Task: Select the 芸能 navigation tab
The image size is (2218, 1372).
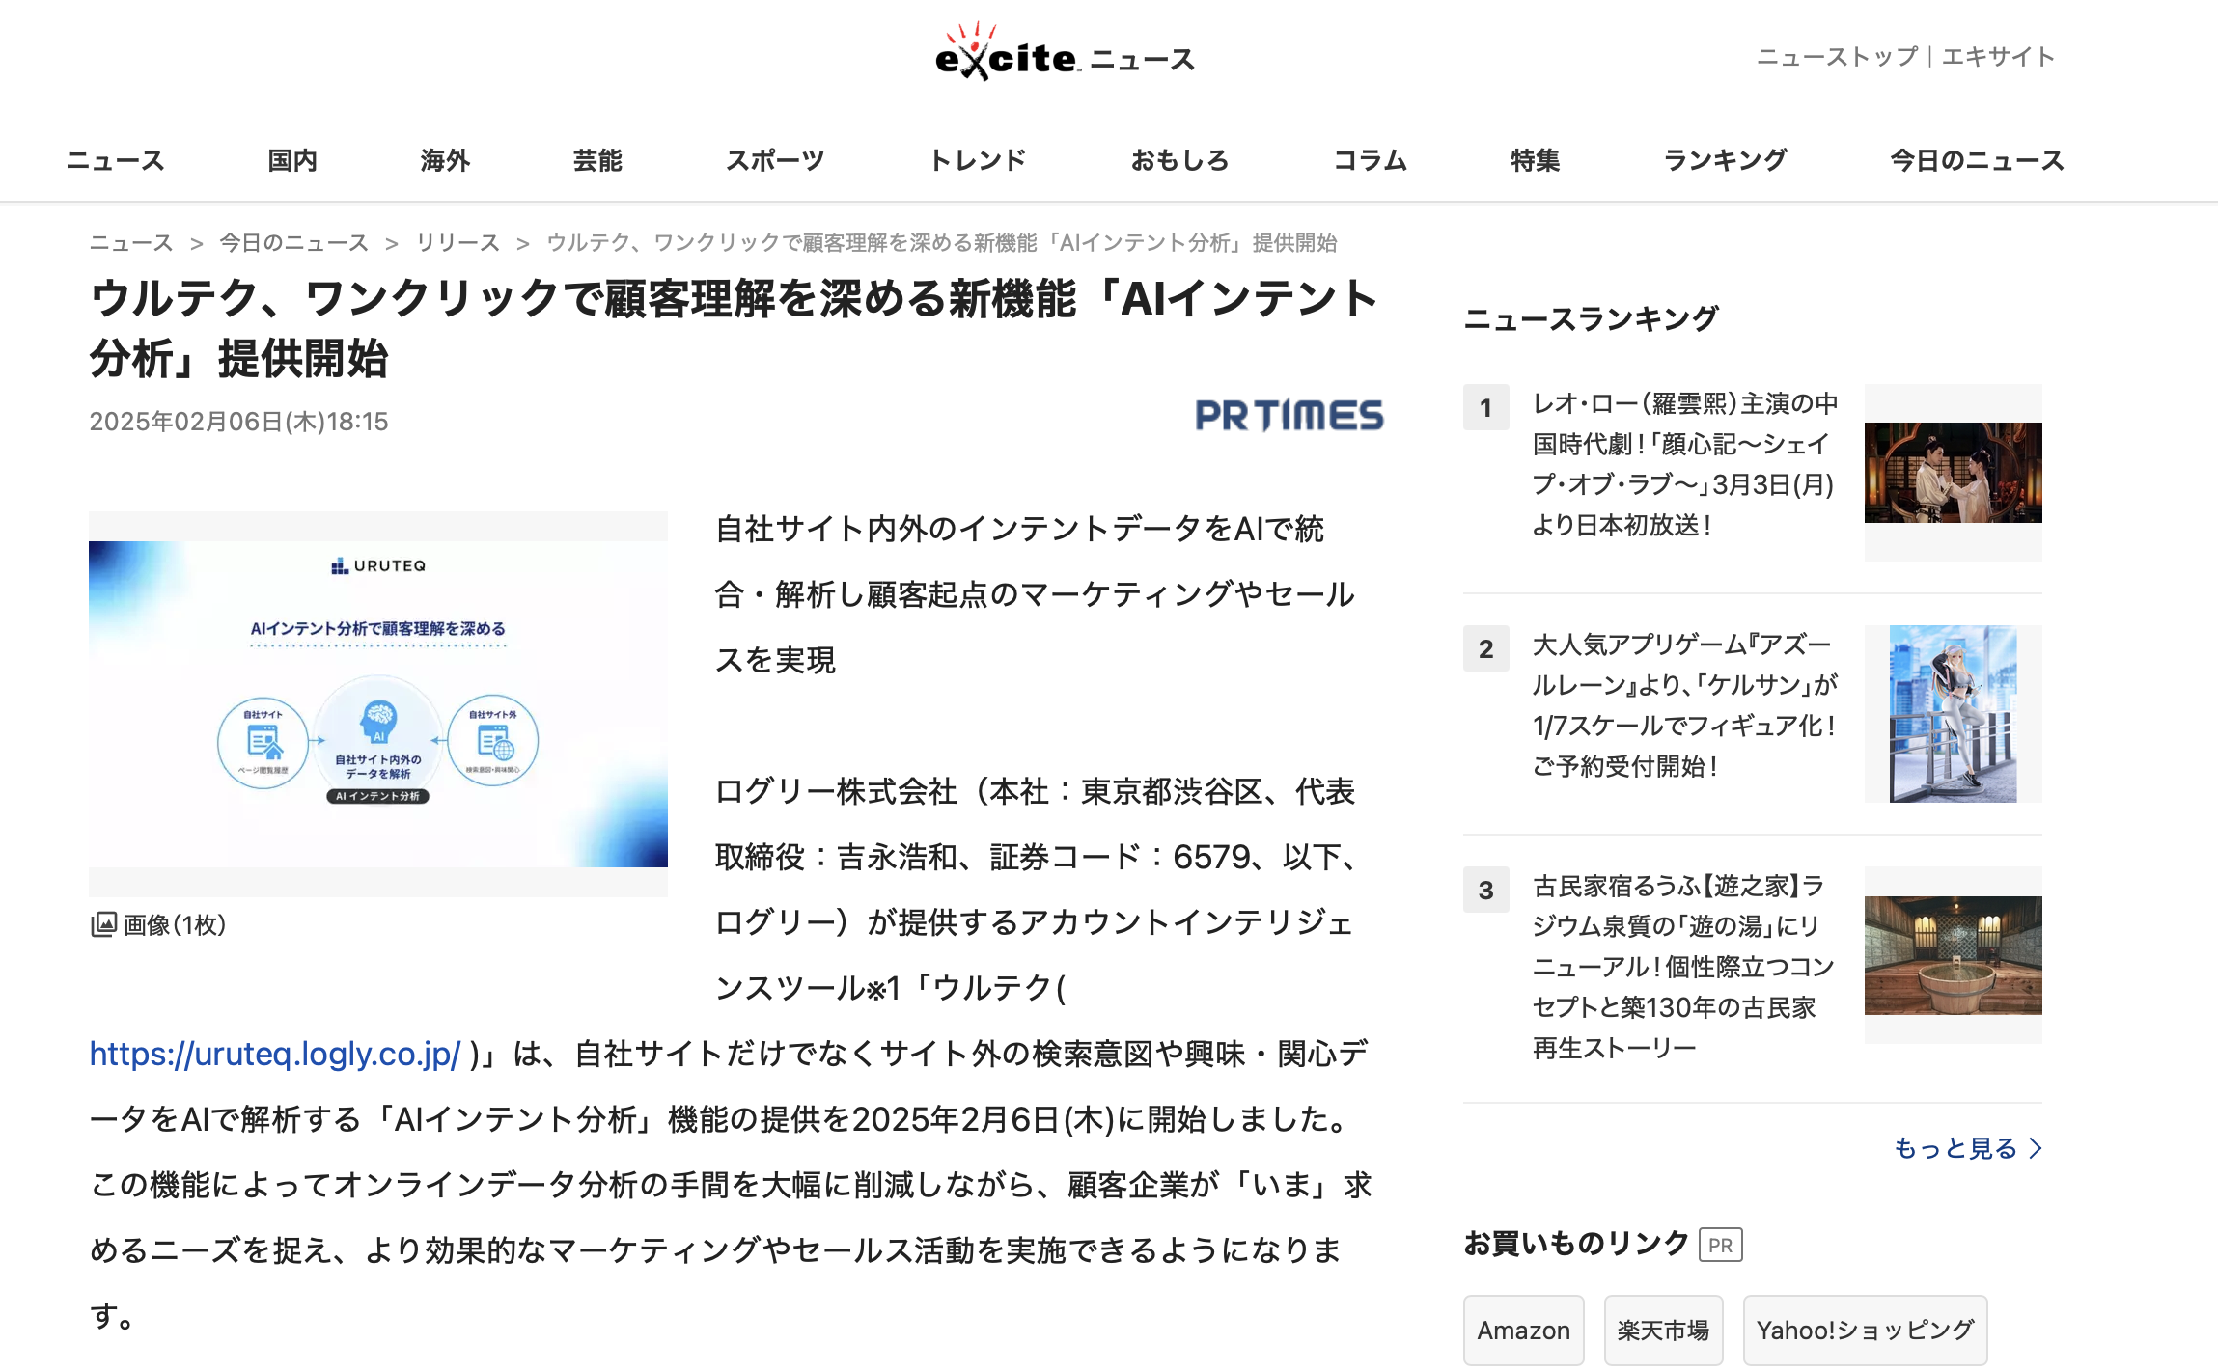Action: [597, 160]
